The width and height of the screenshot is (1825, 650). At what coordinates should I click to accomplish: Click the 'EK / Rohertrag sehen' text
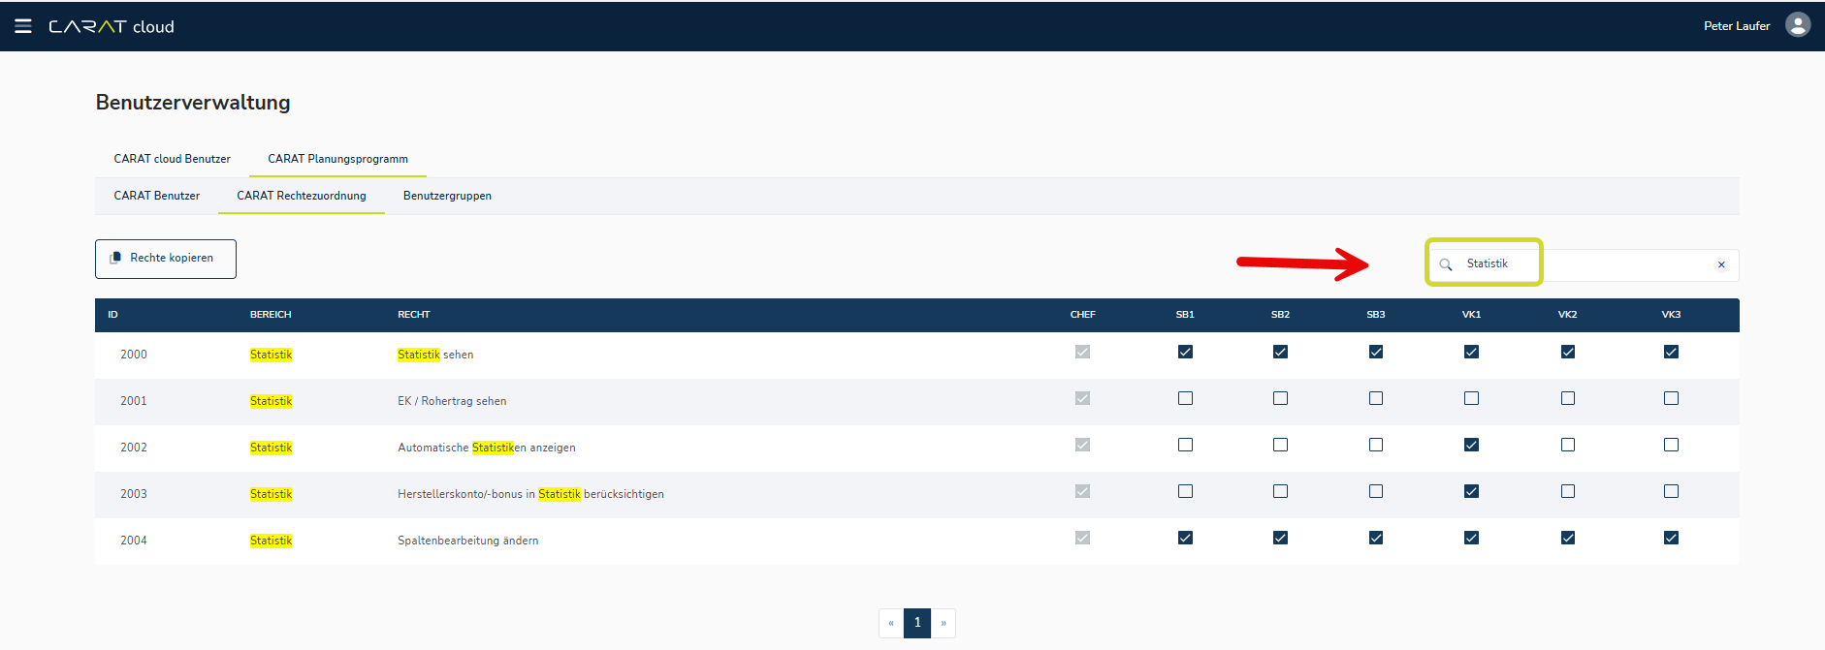tap(452, 401)
